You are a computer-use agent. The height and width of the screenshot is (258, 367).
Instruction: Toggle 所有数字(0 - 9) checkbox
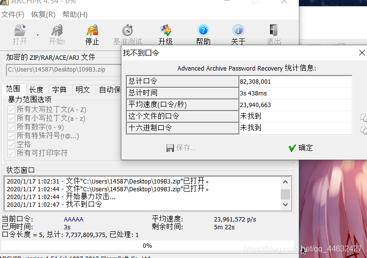tap(11, 127)
